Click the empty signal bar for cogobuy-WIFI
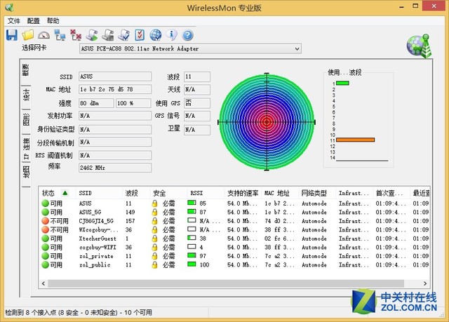Viewport: 449px width, 322px height. (x=192, y=246)
